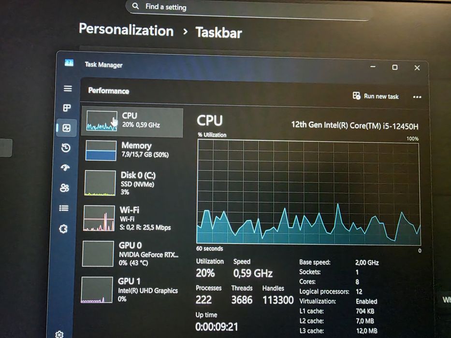Viewport: 451px width, 338px height.
Task: Select the Disk 0 (C:) performance entry
Action: pos(131,183)
